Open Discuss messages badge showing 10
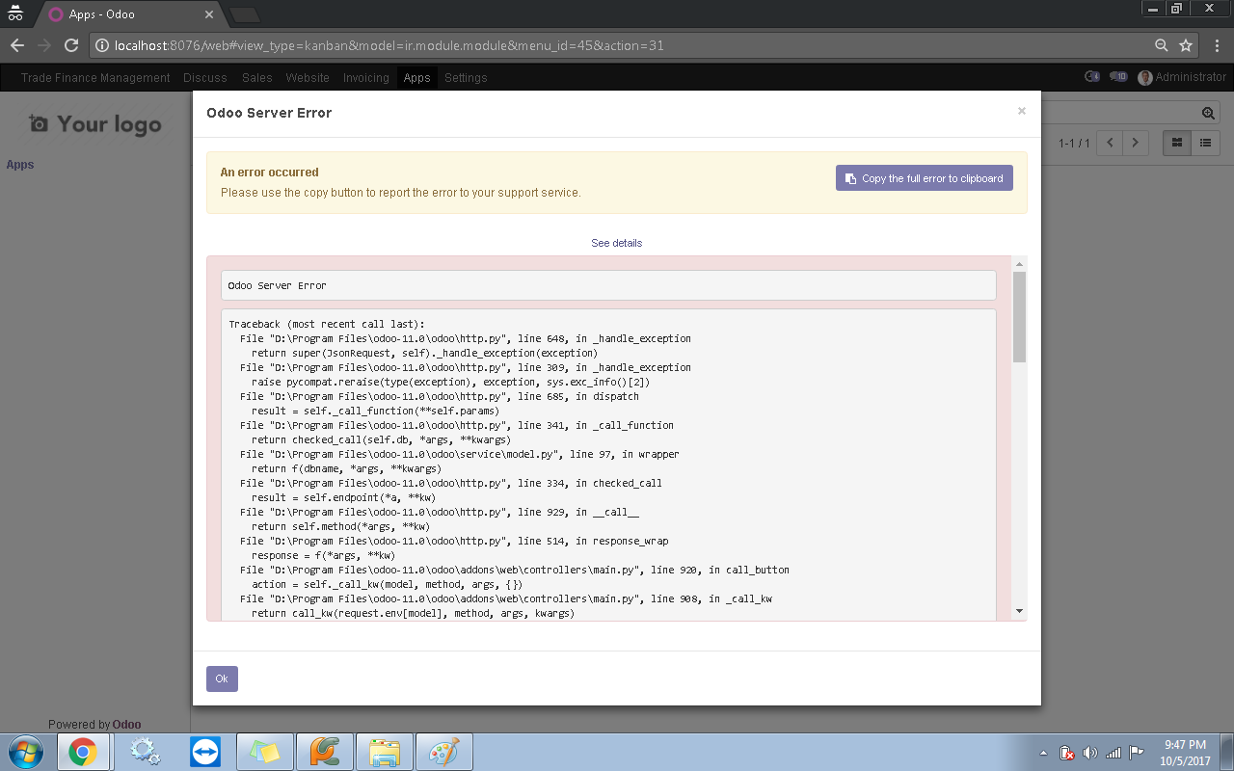The width and height of the screenshot is (1234, 771). coord(1118,77)
